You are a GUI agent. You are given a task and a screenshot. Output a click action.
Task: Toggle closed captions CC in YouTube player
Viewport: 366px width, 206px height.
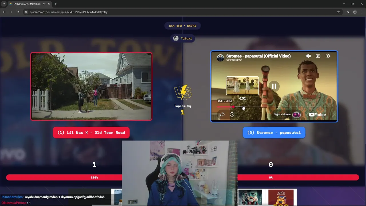click(x=318, y=56)
